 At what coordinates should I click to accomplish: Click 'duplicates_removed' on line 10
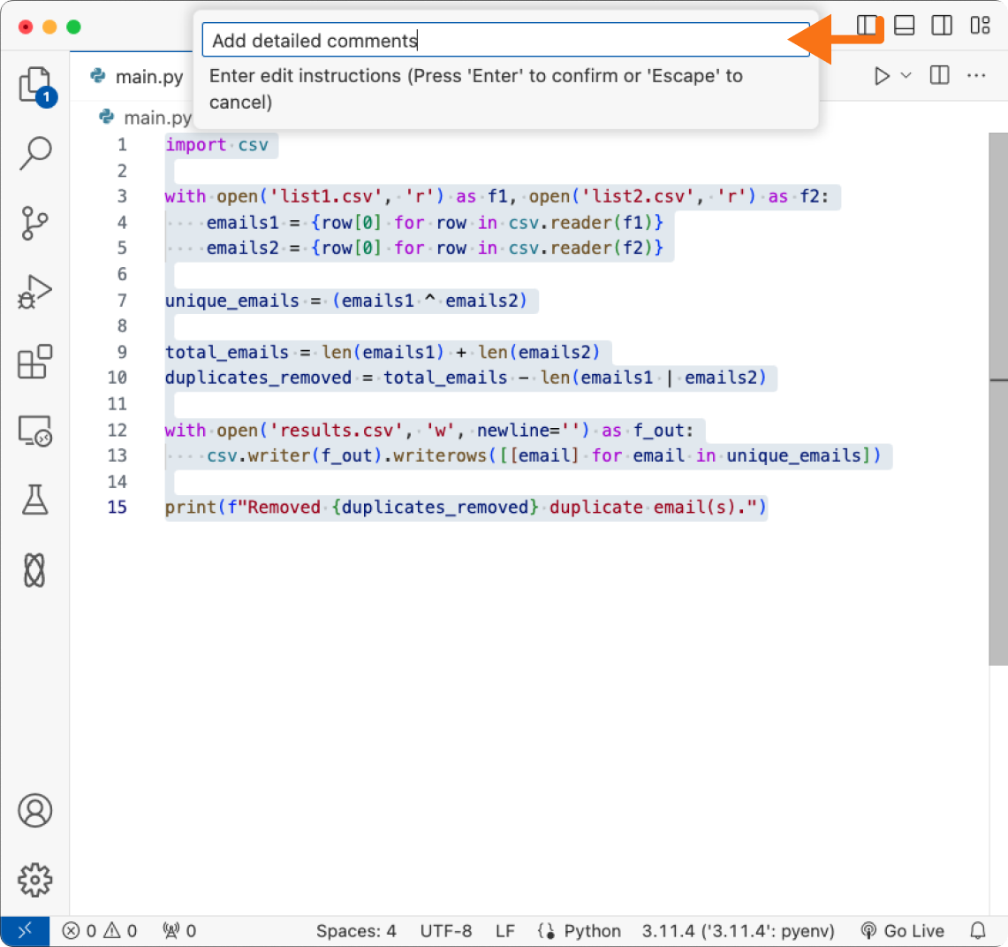[x=259, y=377]
